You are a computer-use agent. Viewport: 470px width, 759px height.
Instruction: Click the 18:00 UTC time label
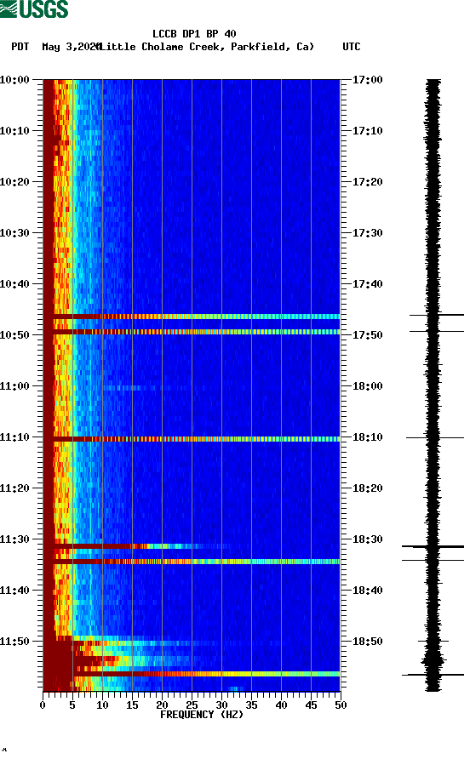(367, 386)
